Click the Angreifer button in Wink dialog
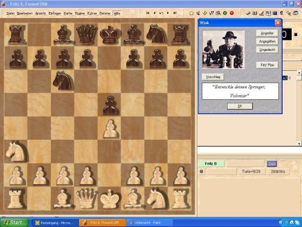302x227 pixels. tap(267, 33)
